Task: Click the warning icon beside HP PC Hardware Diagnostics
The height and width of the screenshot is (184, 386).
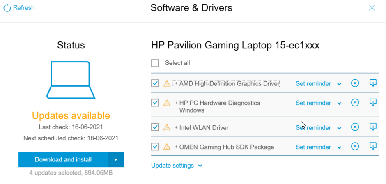Action: click(167, 102)
